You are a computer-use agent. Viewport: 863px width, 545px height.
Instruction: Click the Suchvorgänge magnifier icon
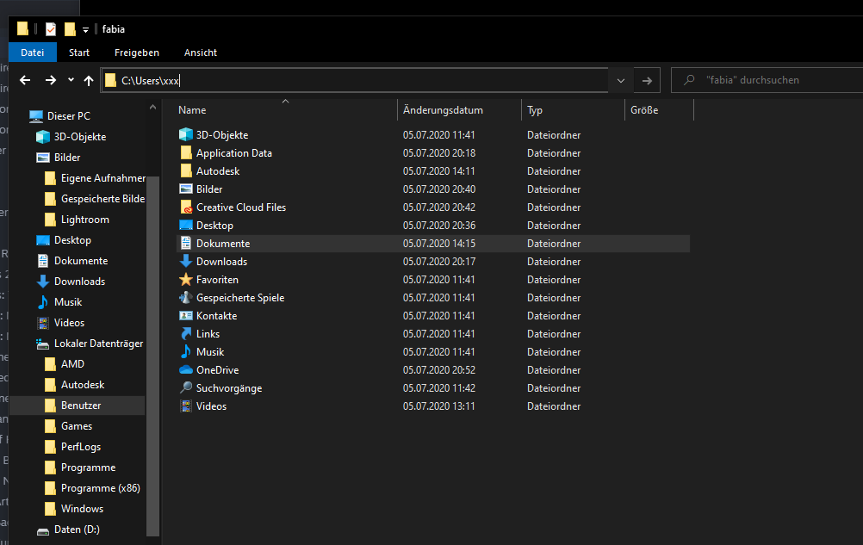pos(186,387)
